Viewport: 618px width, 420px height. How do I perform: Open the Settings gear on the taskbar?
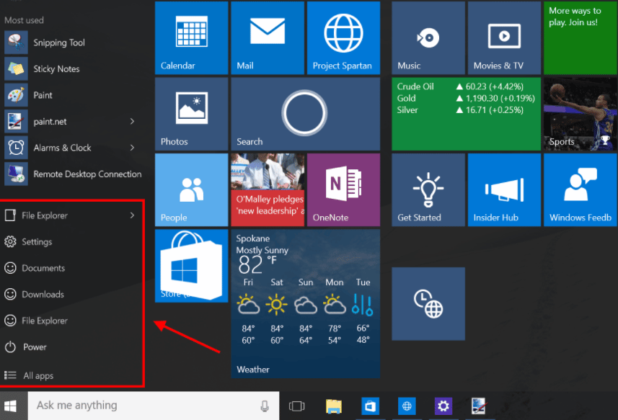pyautogui.click(x=443, y=406)
